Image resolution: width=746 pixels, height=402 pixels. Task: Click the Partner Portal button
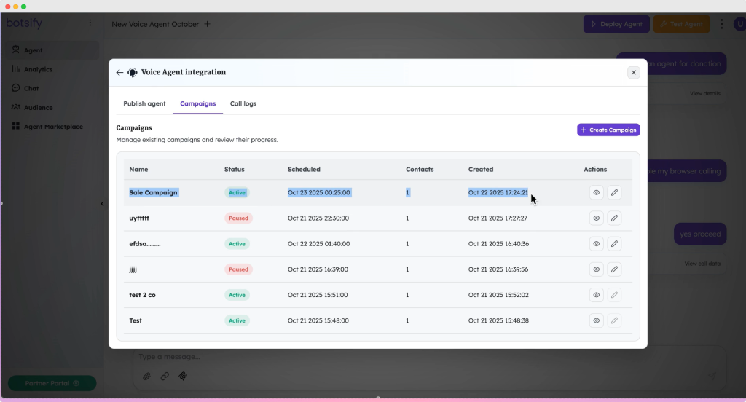pos(52,383)
